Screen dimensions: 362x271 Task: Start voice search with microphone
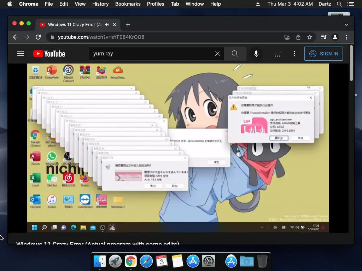[x=256, y=54]
